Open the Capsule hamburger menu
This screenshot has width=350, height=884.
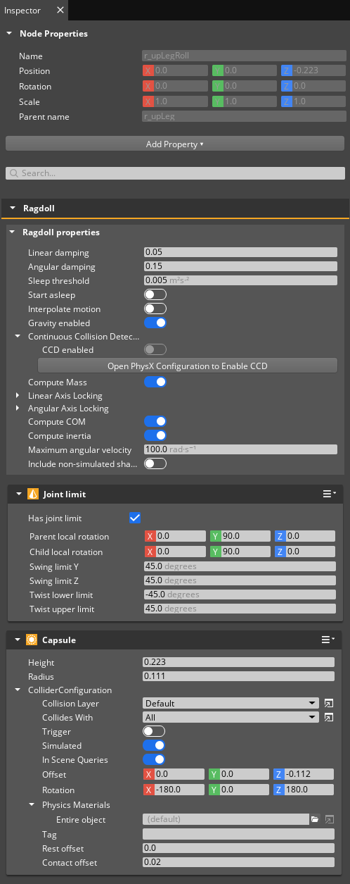coord(329,640)
